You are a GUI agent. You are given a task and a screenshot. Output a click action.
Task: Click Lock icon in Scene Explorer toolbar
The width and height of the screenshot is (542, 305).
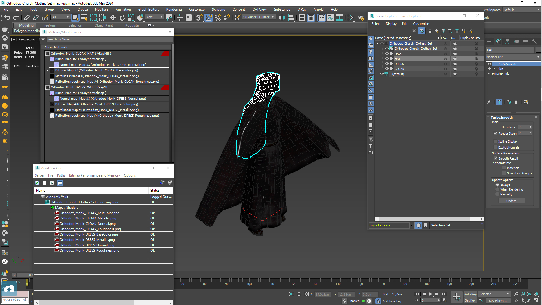pyautogui.click(x=430, y=31)
